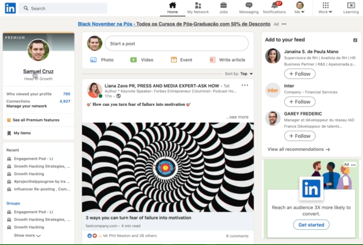The image size is (363, 245).
Task: Expand the post with see more
Action: pos(237,117)
